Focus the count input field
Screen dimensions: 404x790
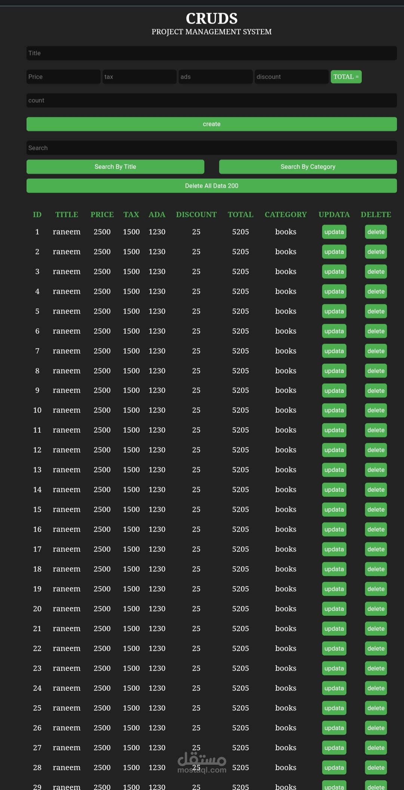tap(211, 100)
